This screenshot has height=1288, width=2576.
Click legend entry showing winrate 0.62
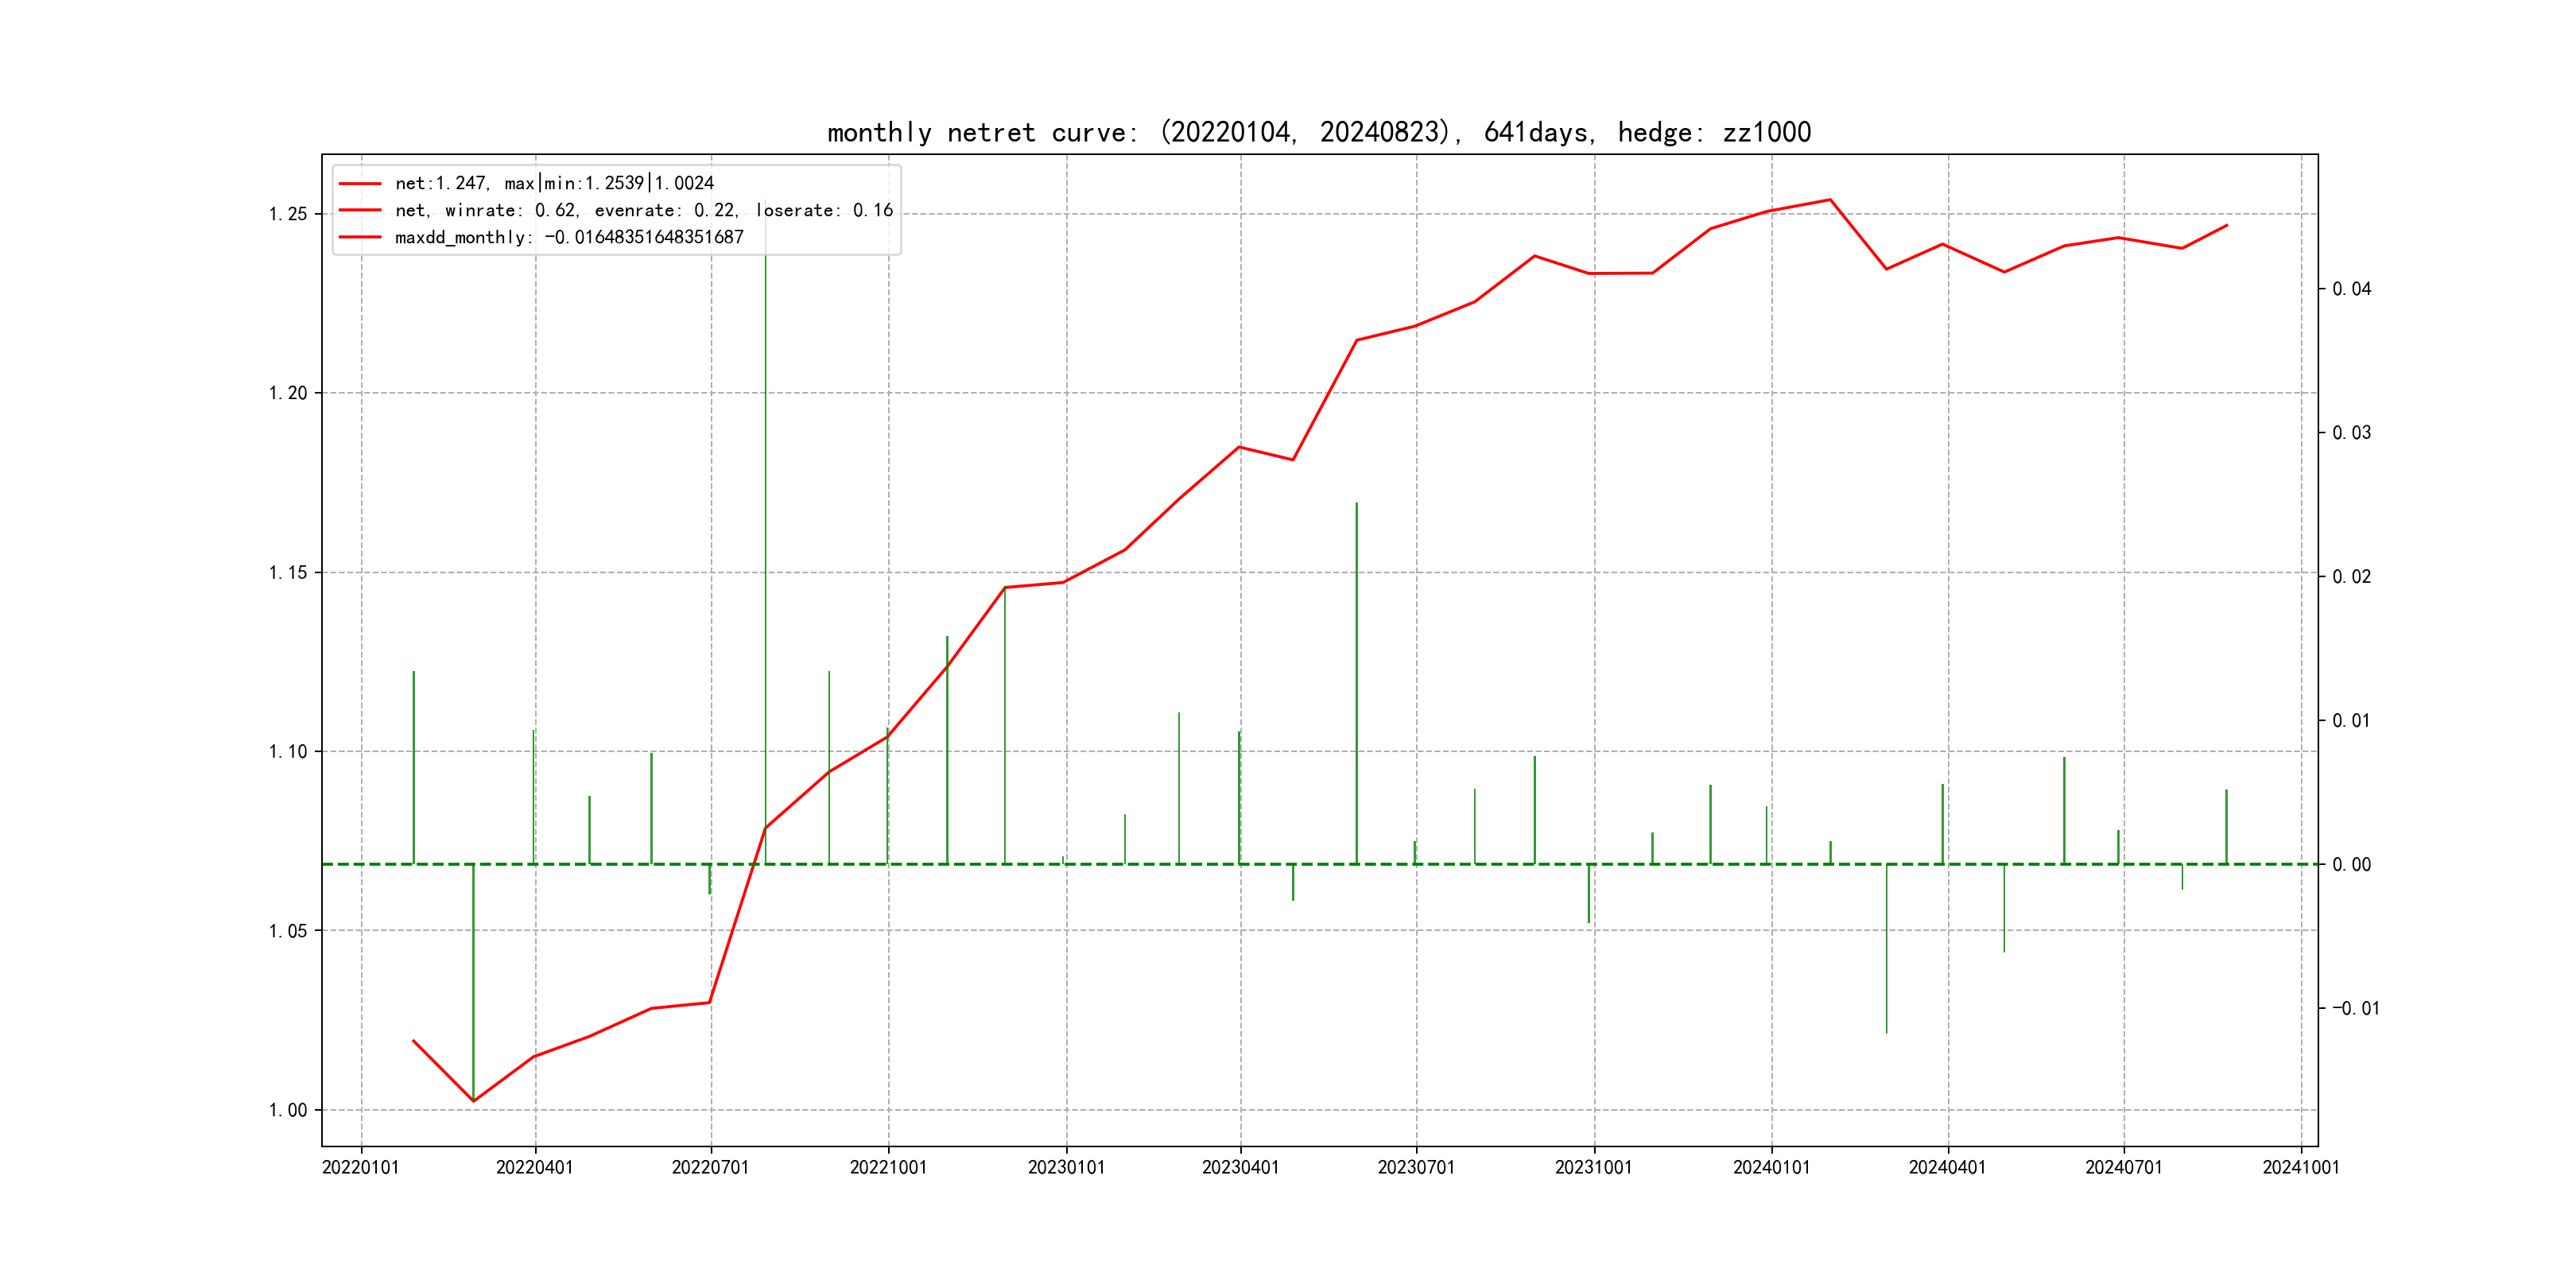pyautogui.click(x=643, y=210)
